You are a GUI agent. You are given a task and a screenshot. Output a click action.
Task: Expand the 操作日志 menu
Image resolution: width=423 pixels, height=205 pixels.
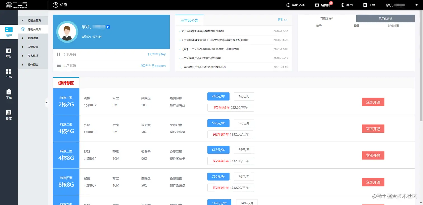33,64
